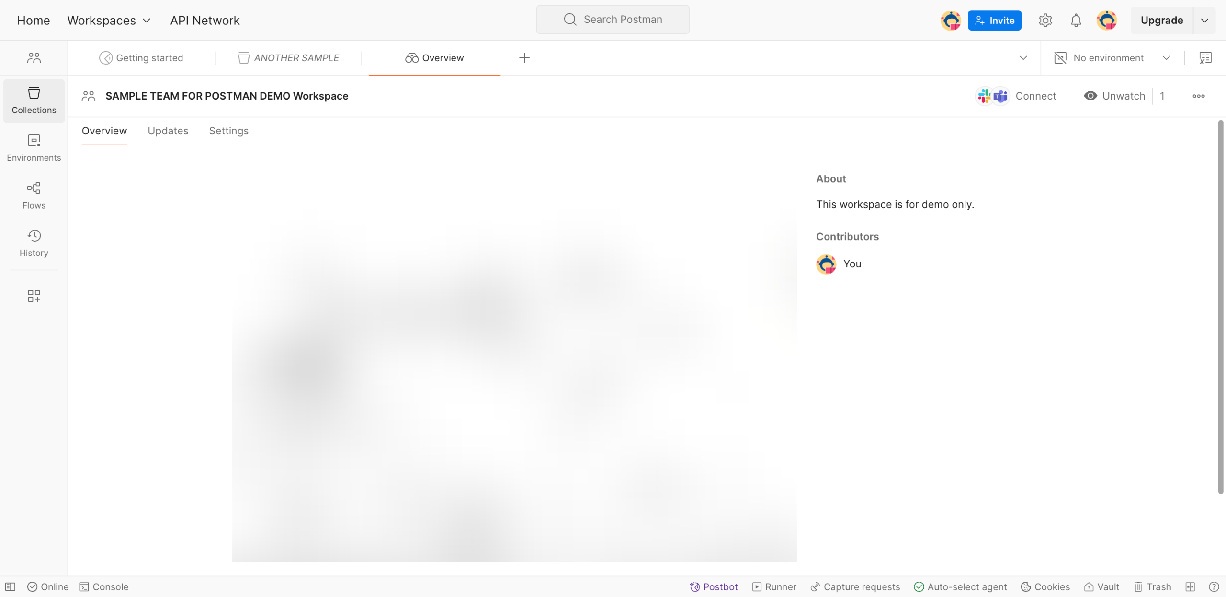The image size is (1226, 597).
Task: Click the Search Postman field
Action: 613,20
